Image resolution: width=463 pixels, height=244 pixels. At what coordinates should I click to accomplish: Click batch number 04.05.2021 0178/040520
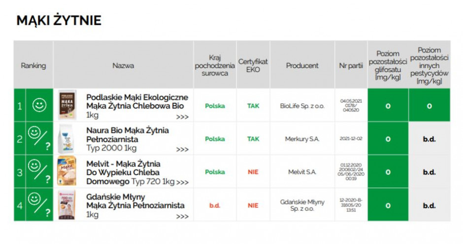(x=351, y=105)
